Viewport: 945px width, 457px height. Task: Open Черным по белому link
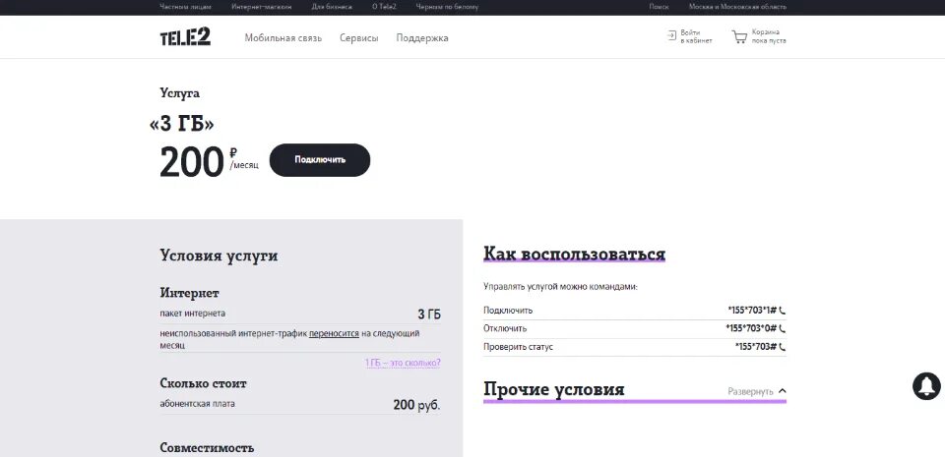[447, 7]
